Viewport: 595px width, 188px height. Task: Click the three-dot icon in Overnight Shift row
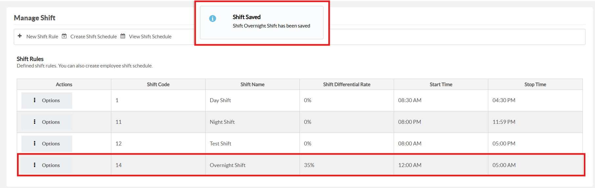point(34,165)
